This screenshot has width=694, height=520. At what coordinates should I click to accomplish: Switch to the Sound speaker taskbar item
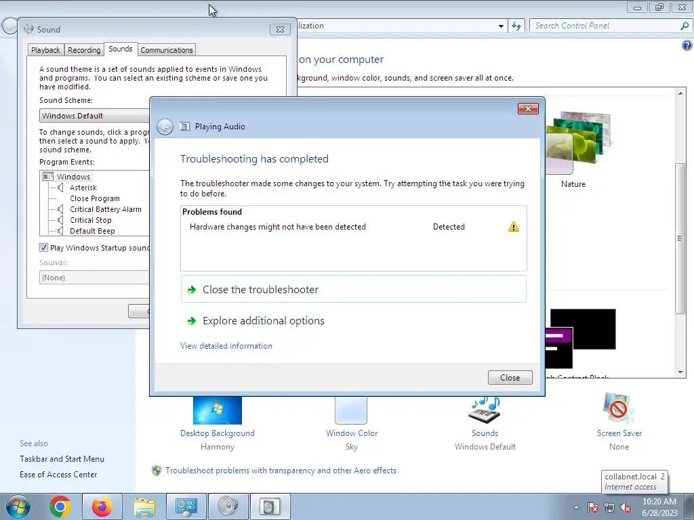click(x=228, y=506)
